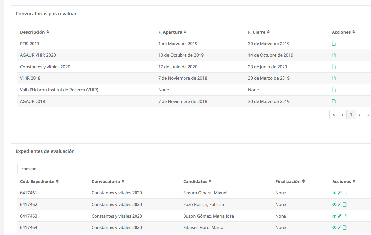Image resolution: width=371 pixels, height=235 pixels.
Task: Go to next page with single right arrow
Action: [x=360, y=114]
